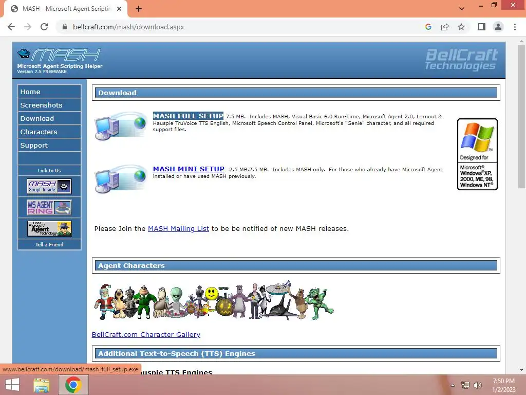
Task: Click Additional Text-to-Speech (TTS) Engines heading
Action: pos(296,354)
